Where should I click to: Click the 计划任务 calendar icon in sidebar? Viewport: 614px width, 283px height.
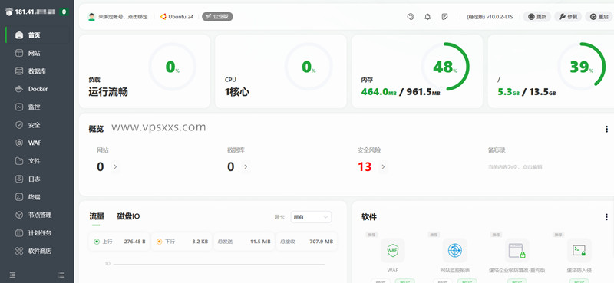[x=19, y=233]
